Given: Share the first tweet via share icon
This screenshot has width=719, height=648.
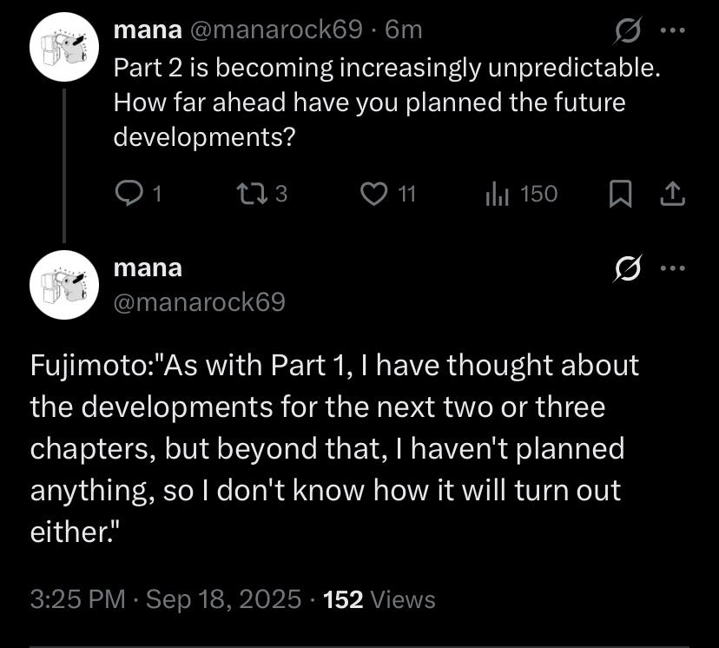Looking at the screenshot, I should [x=672, y=195].
